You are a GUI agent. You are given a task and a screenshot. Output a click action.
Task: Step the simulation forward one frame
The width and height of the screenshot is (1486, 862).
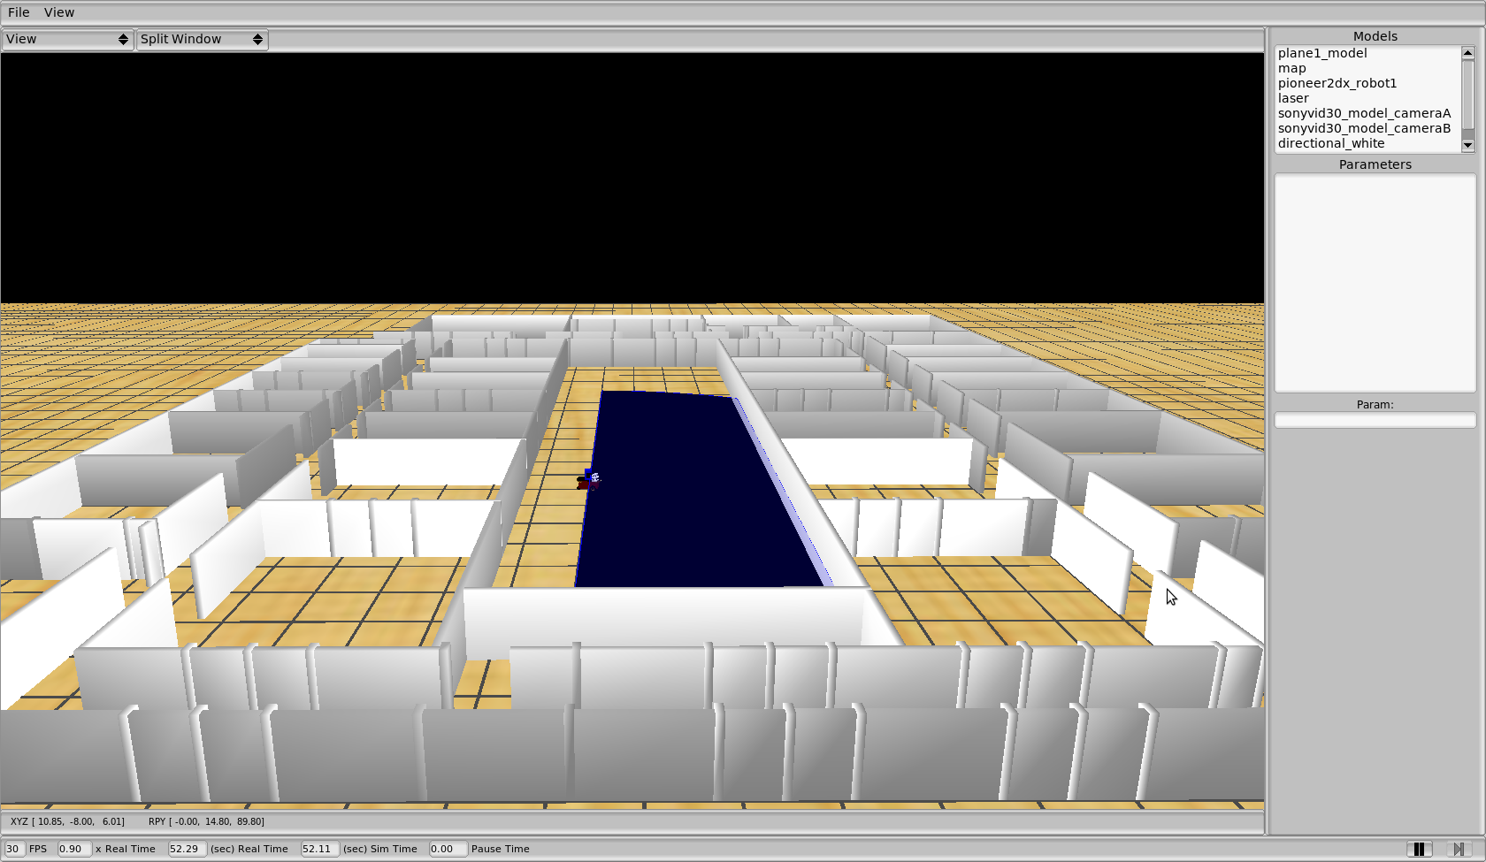pos(1459,849)
